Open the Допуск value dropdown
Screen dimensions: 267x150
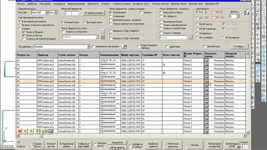coord(238,16)
